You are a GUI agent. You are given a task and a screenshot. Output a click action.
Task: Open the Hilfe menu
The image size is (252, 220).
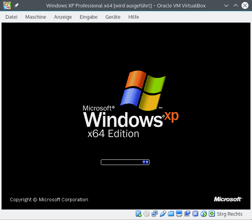coord(133,17)
